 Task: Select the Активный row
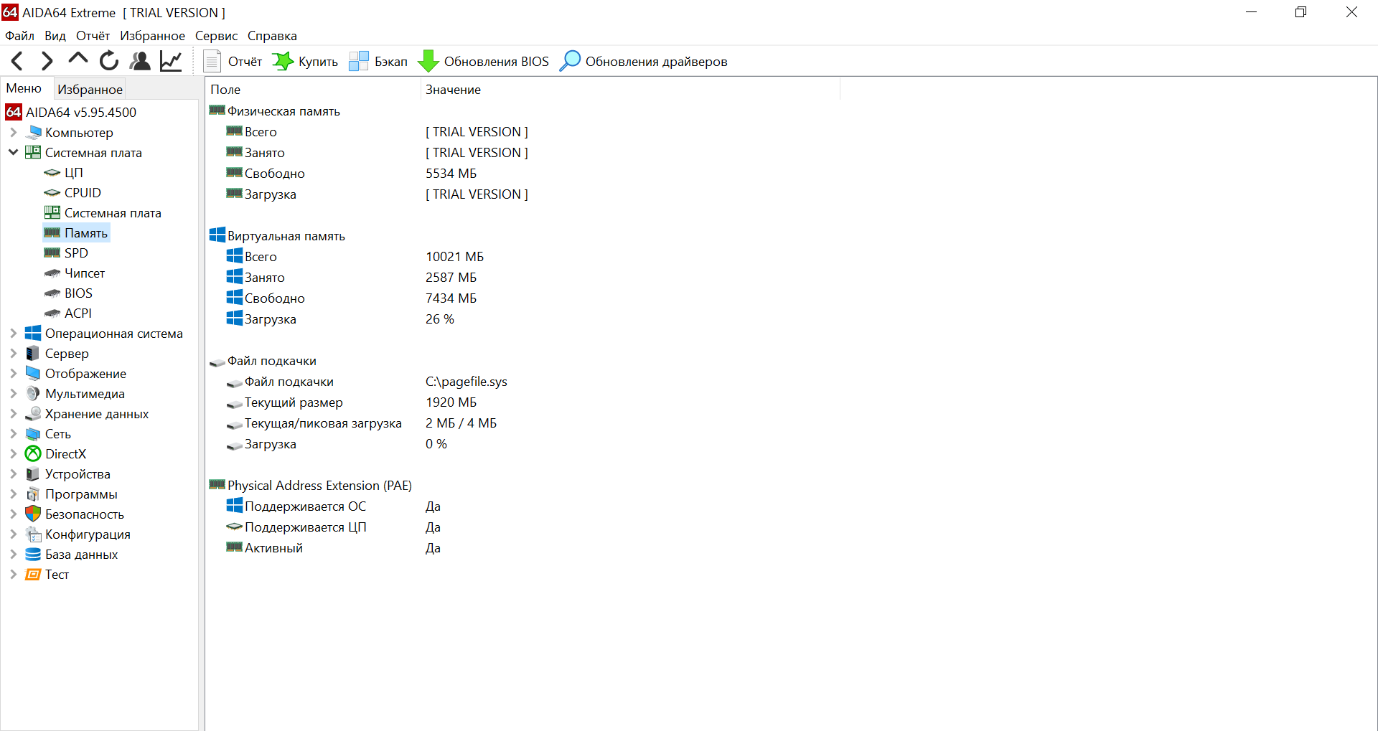point(273,548)
